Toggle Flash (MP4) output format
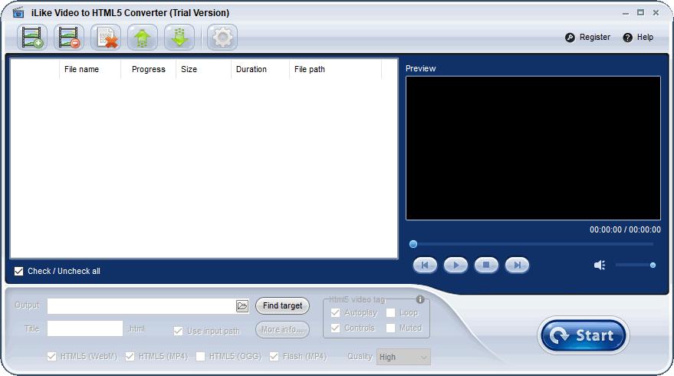674x376 pixels. click(x=274, y=356)
